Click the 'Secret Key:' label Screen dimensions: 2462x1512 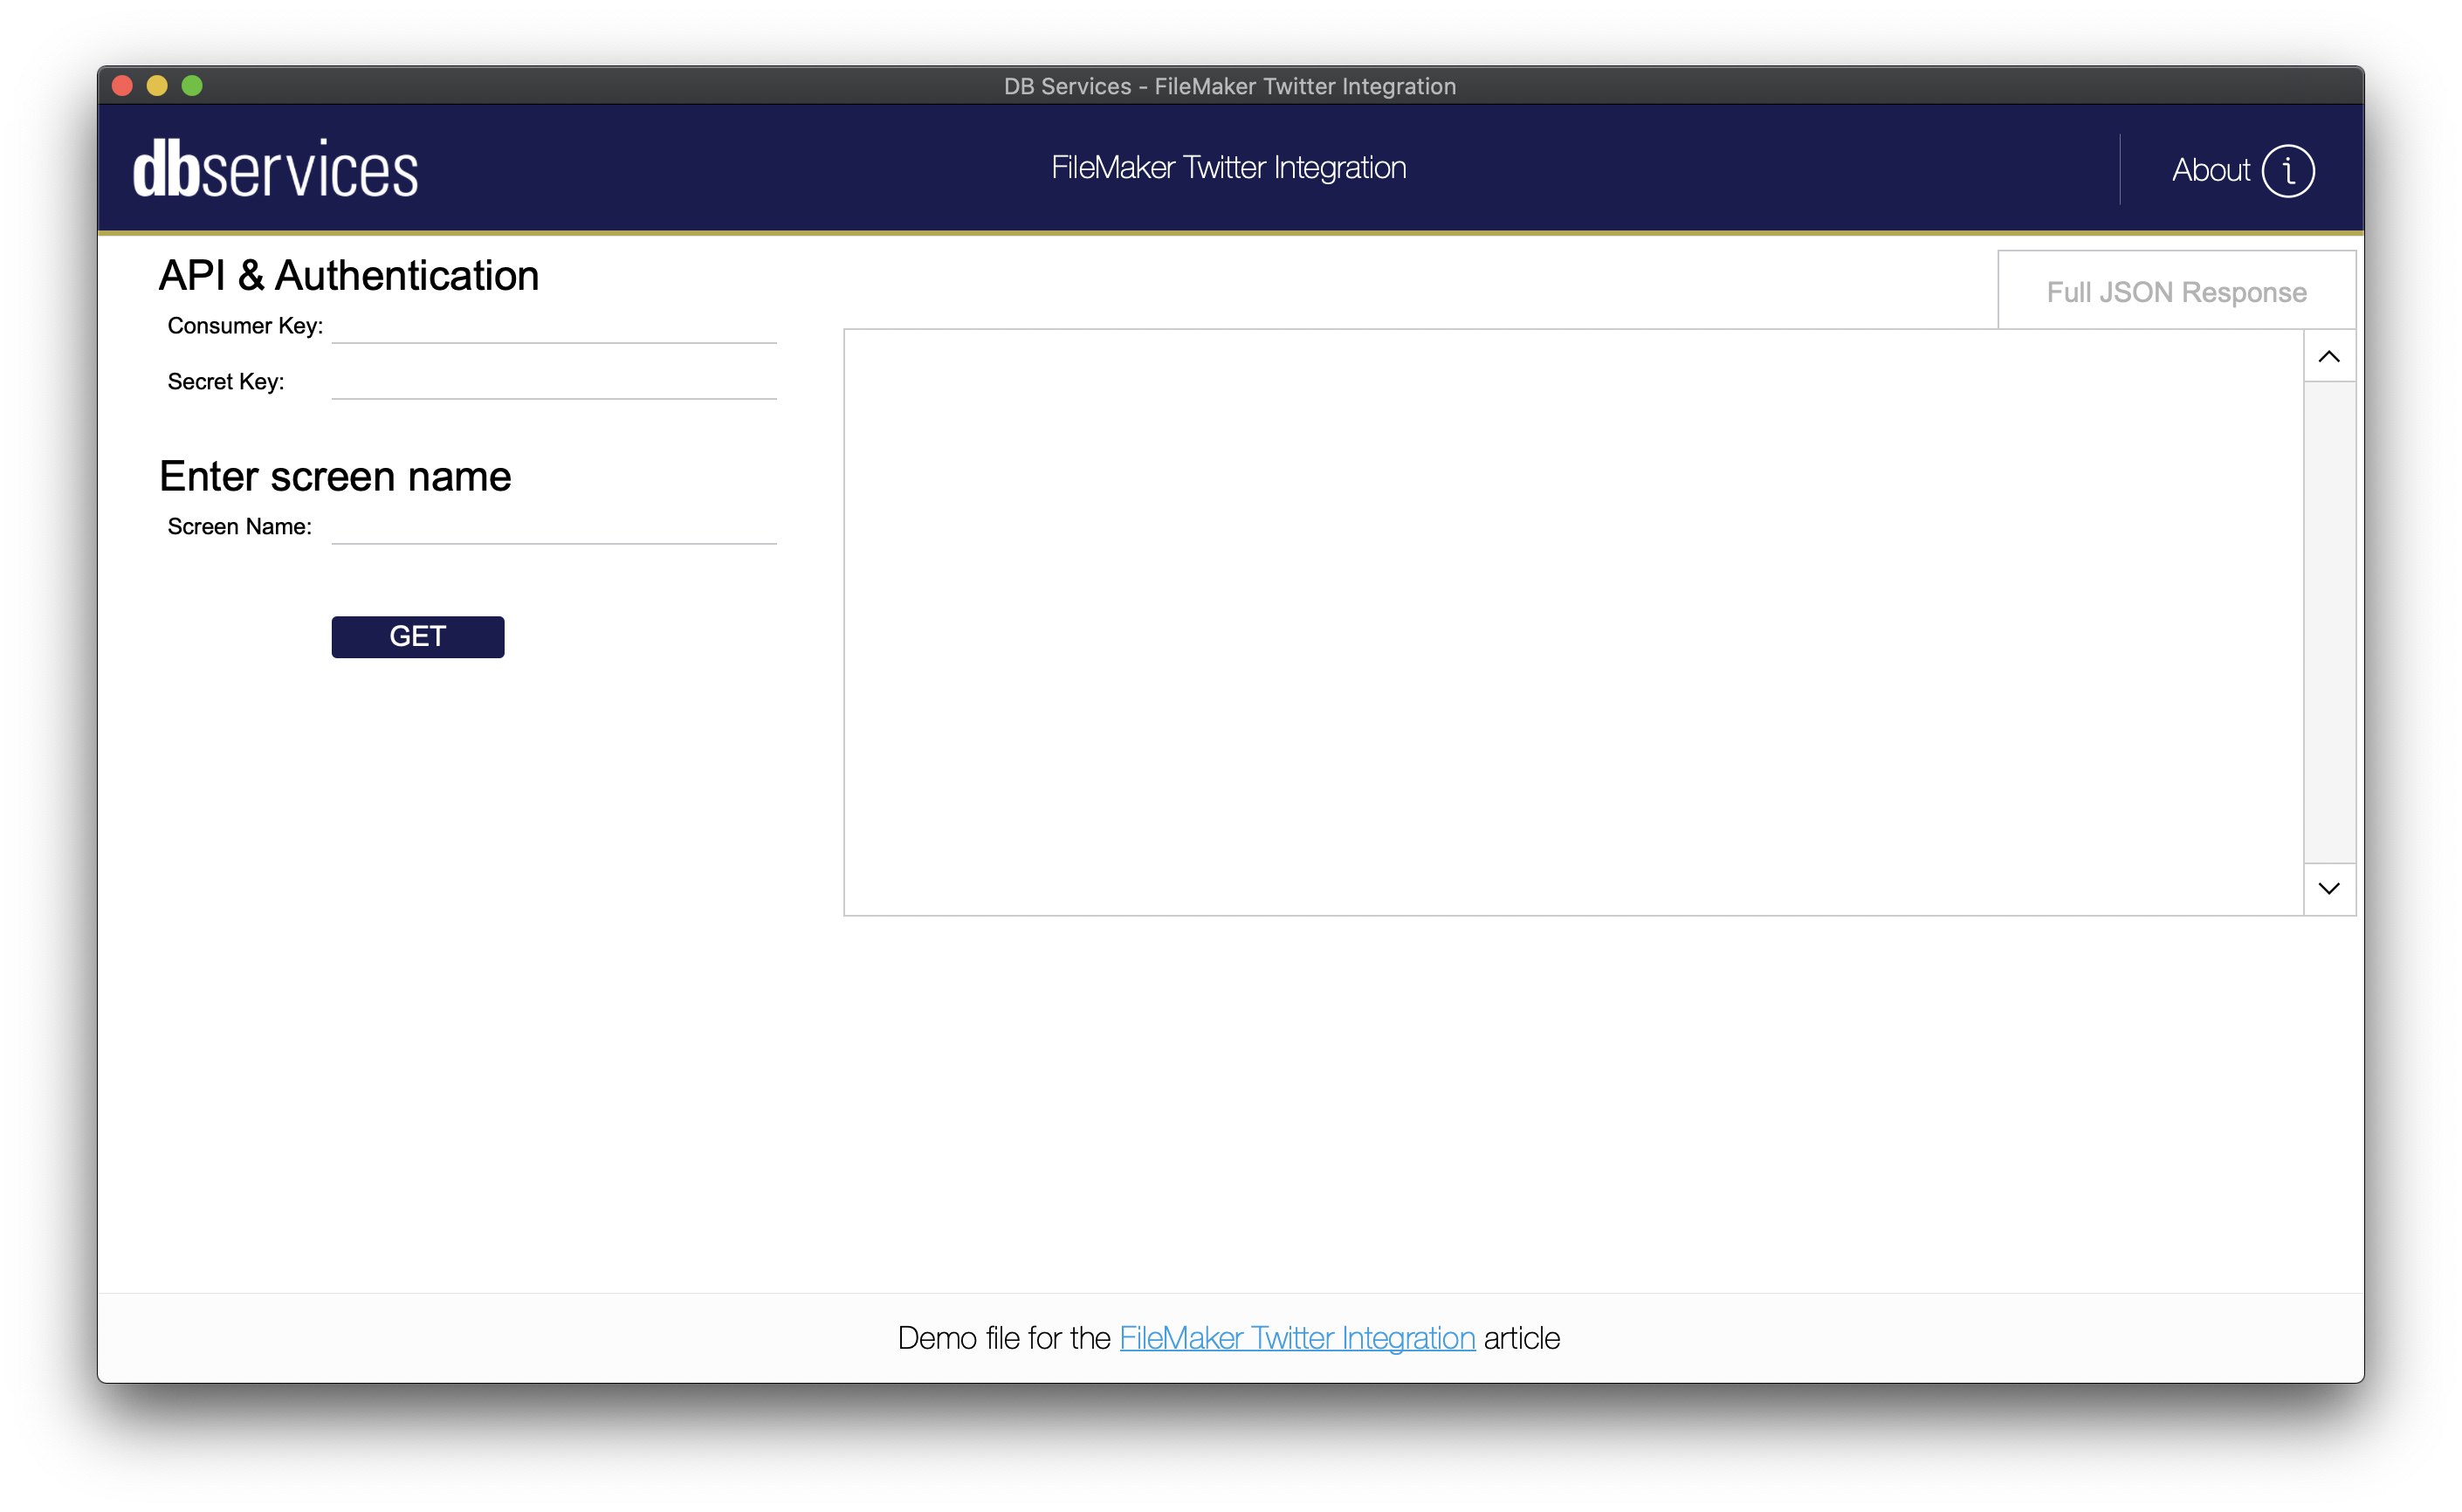click(226, 382)
